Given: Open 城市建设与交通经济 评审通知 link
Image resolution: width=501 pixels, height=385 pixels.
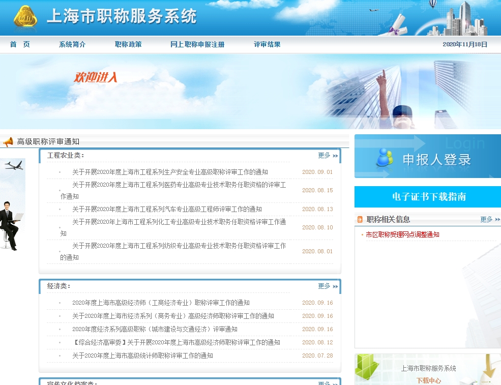Looking at the screenshot, I should click(155, 330).
